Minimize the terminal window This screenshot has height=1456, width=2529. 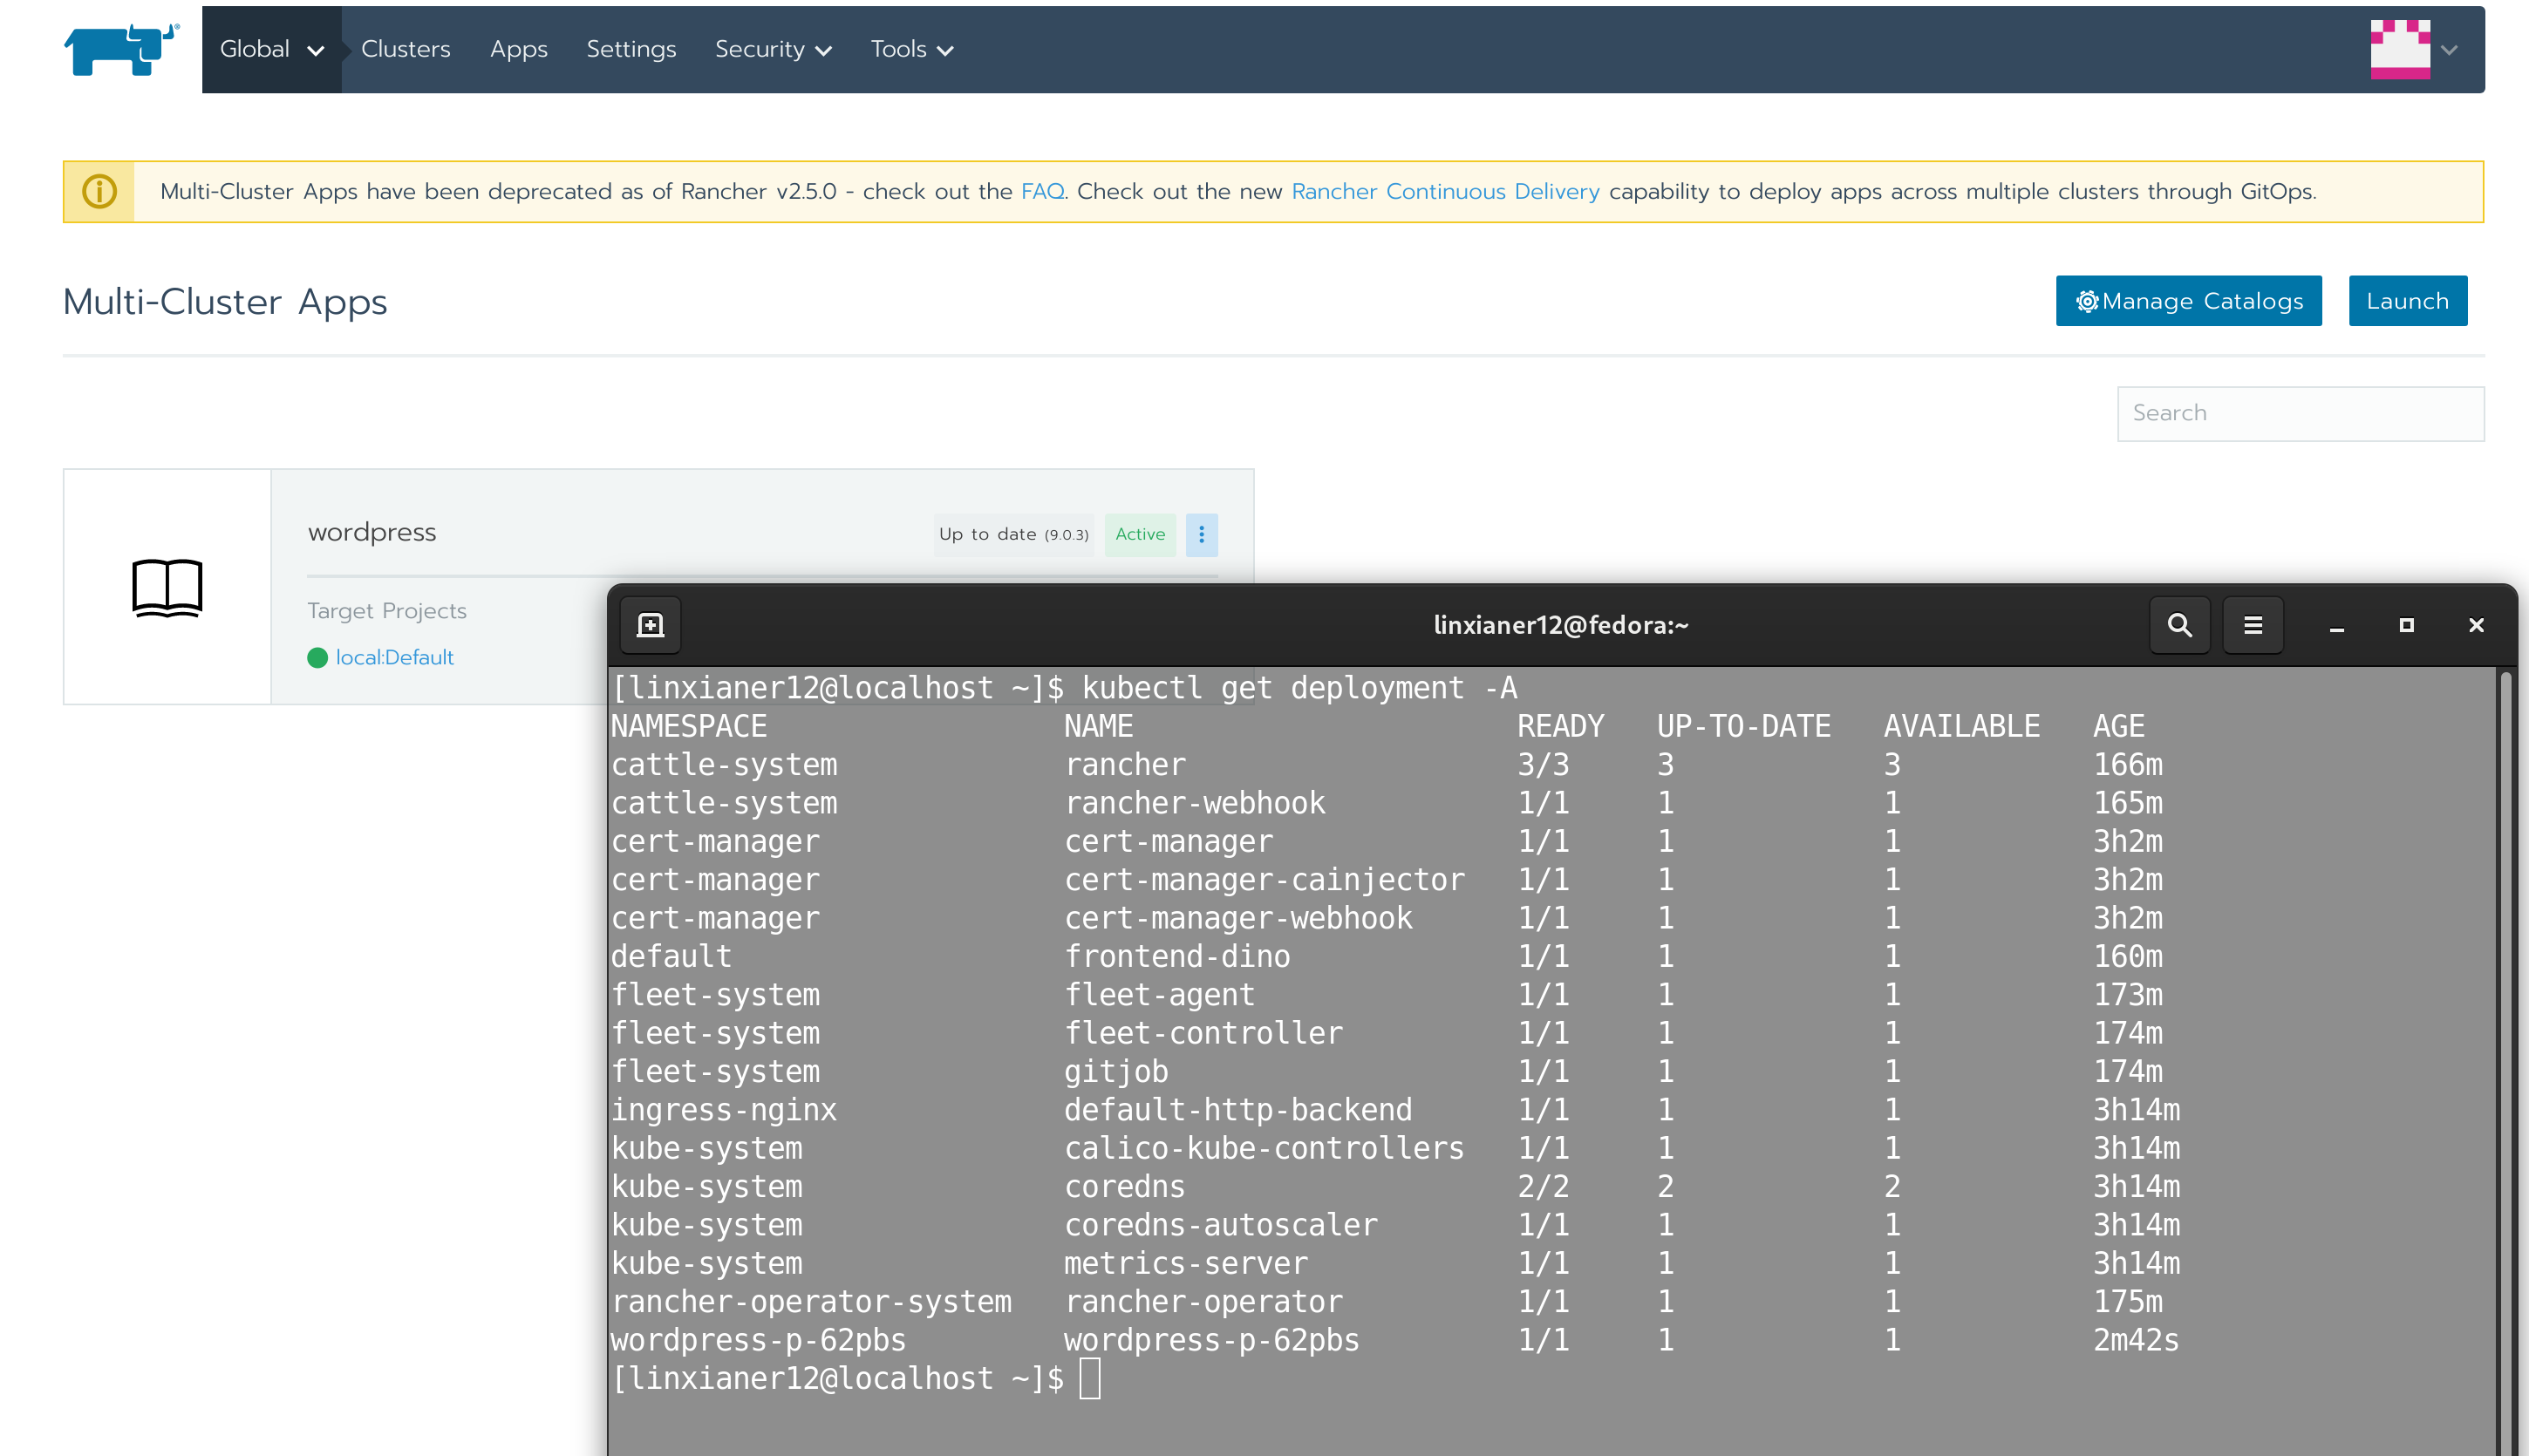pyautogui.click(x=2336, y=625)
